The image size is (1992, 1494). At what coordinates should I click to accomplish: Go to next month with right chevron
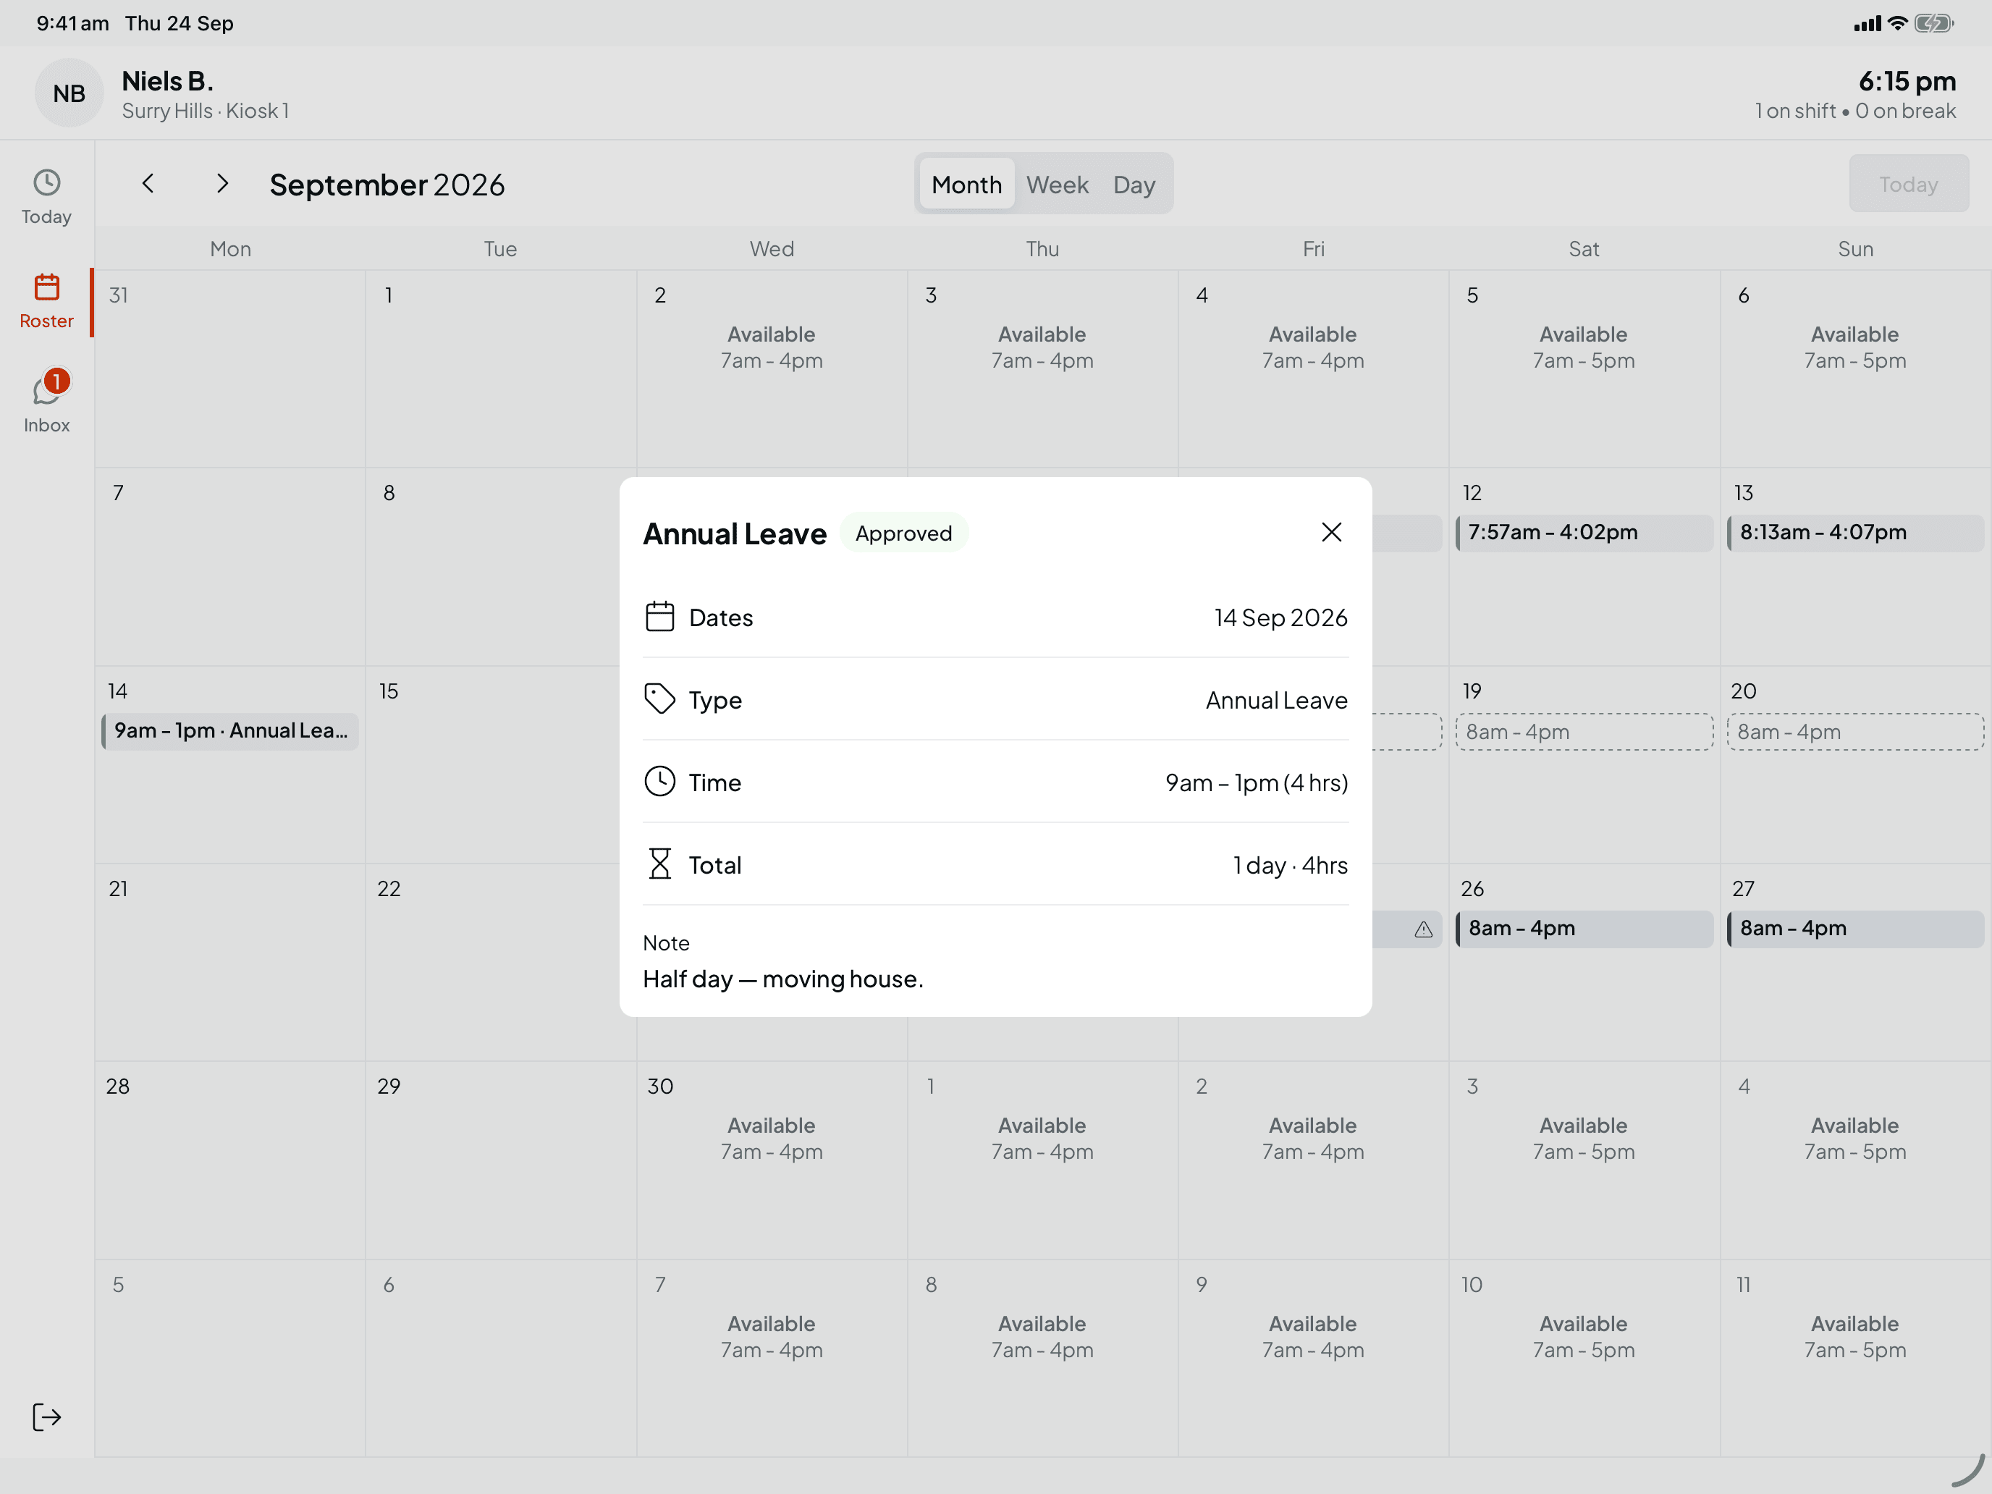pos(222,184)
